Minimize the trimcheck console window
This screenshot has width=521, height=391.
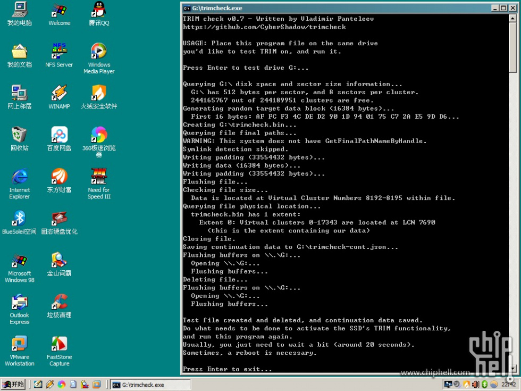(x=495, y=8)
